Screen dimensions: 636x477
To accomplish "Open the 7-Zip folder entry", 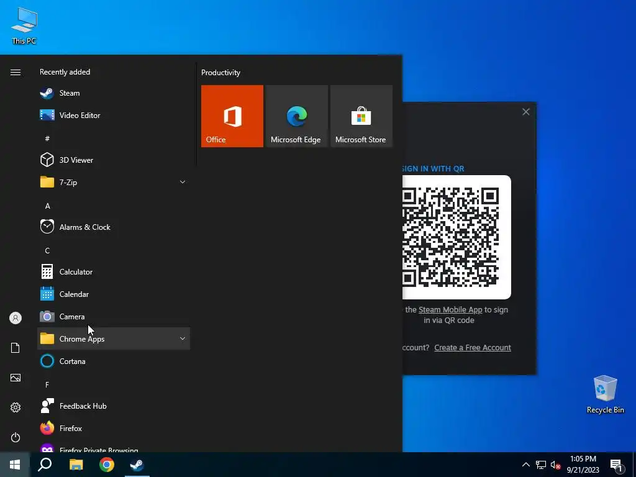I will [114, 182].
